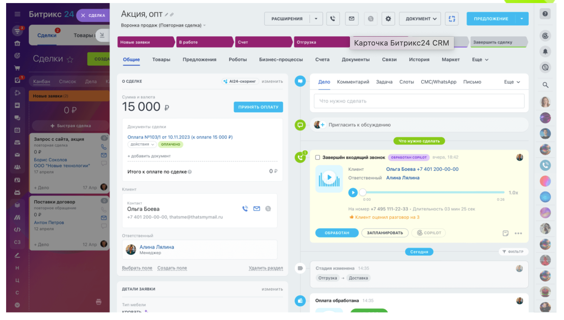Click the Запланировать button
Image resolution: width=564 pixels, height=320 pixels.
coord(385,233)
